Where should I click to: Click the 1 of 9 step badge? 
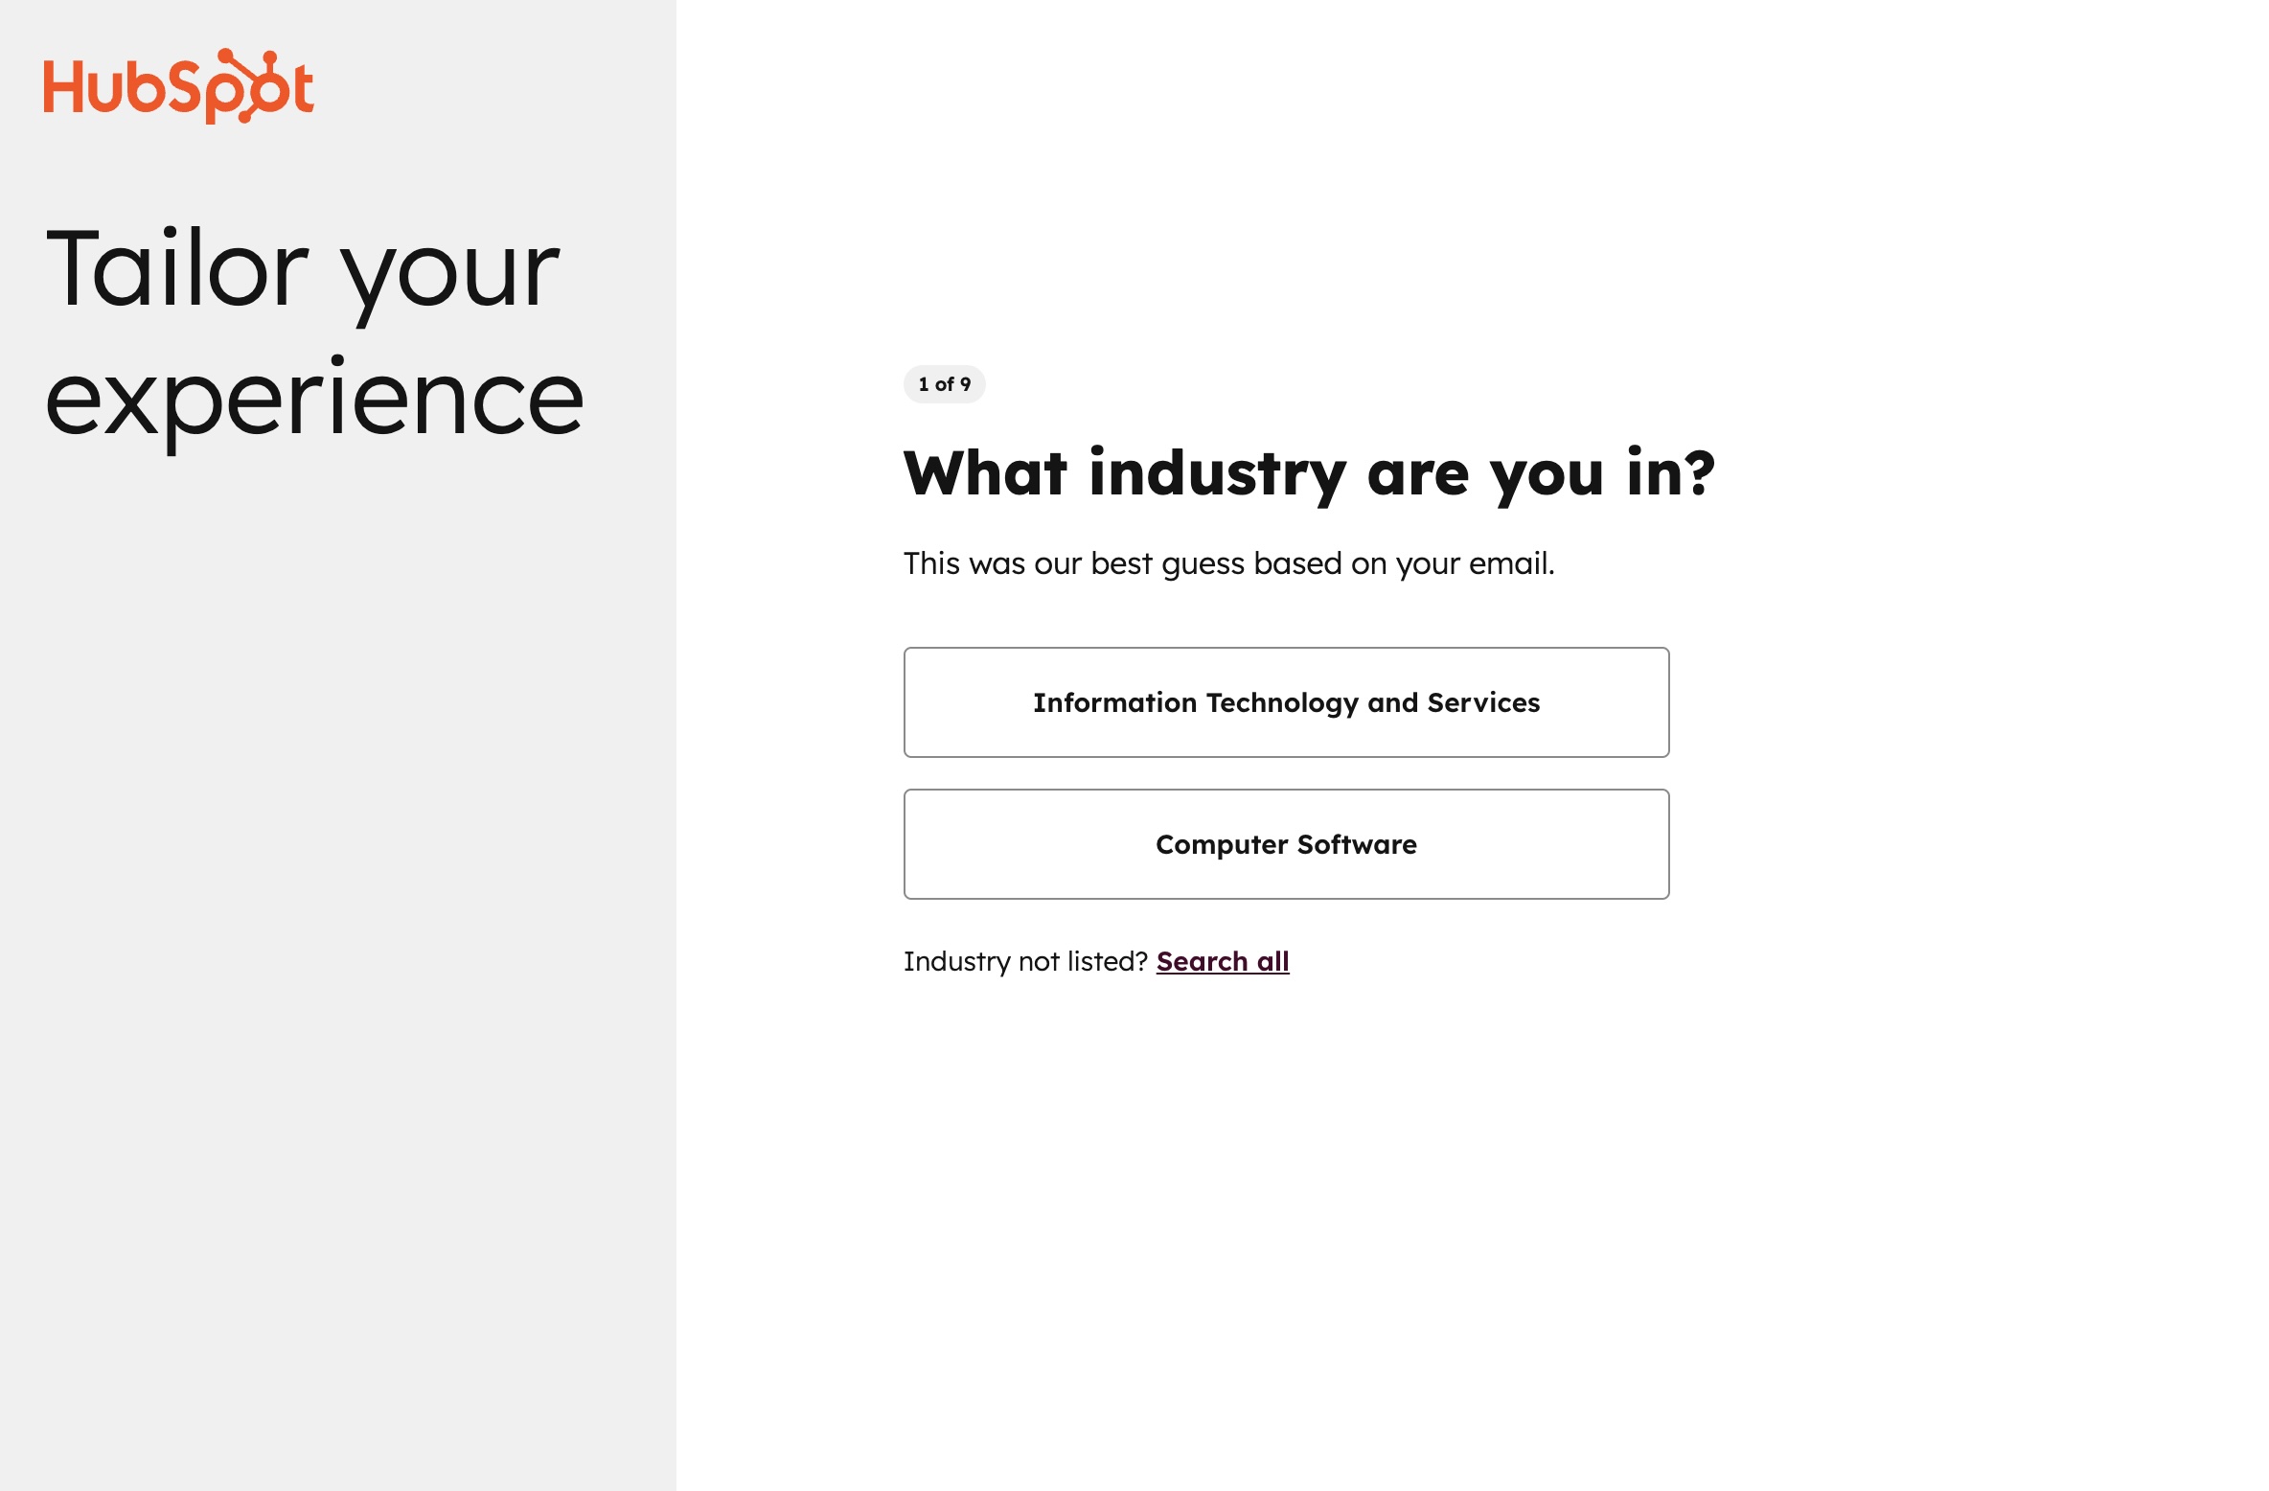(x=944, y=384)
